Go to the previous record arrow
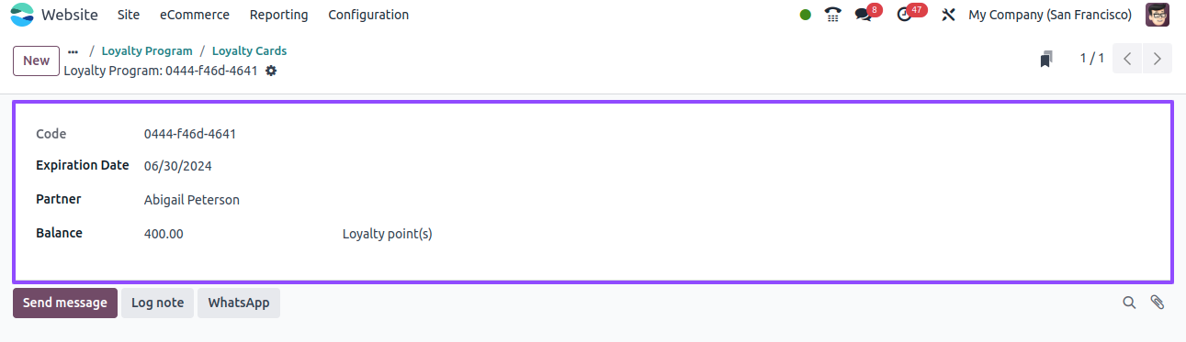1186x342 pixels. tap(1127, 60)
